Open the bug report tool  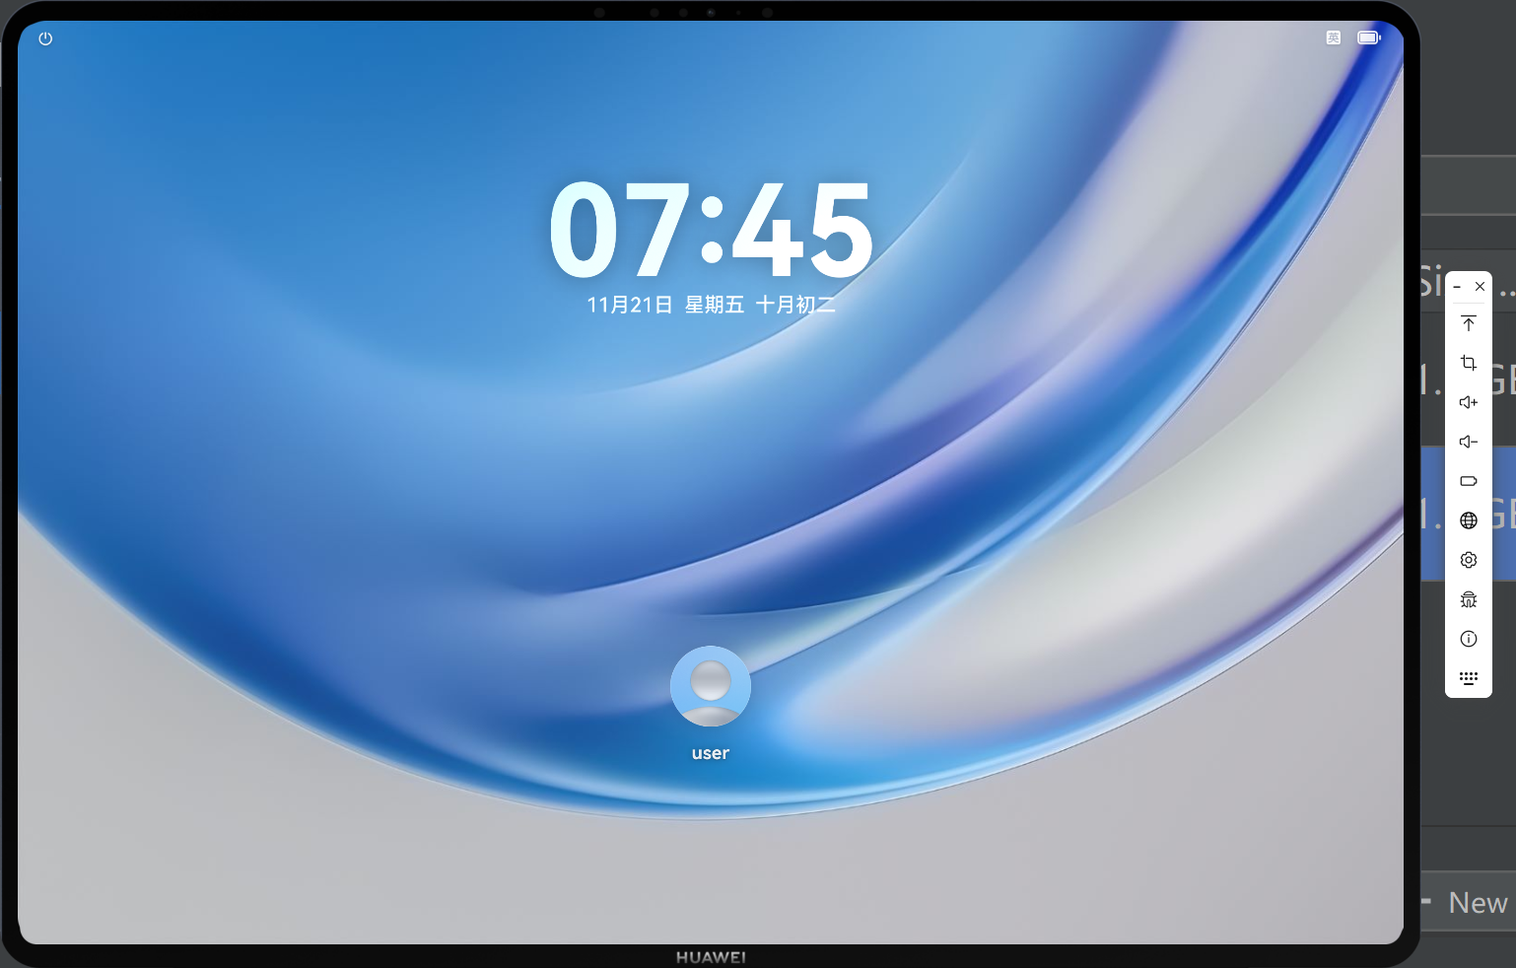click(1469, 599)
